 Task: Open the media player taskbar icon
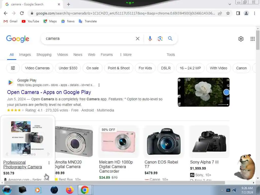point(38,190)
